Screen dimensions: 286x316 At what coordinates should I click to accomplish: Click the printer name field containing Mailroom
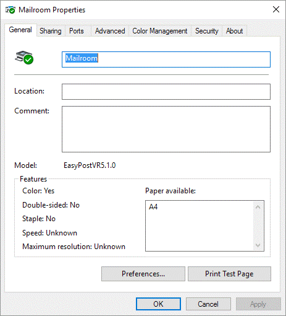tap(166, 59)
